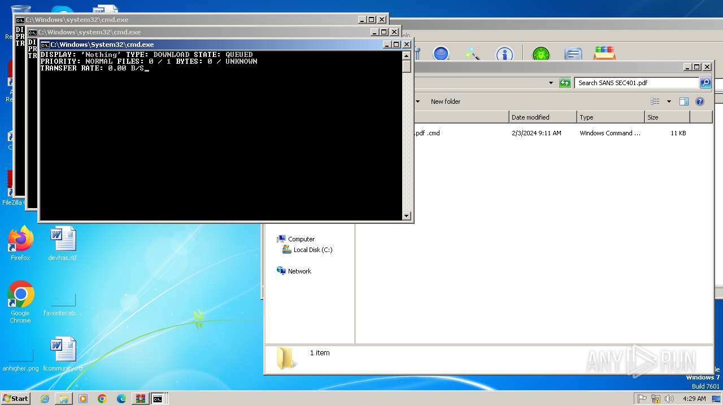723x406 pixels.
Task: Click the Chrome taskbar icon
Action: pos(102,399)
